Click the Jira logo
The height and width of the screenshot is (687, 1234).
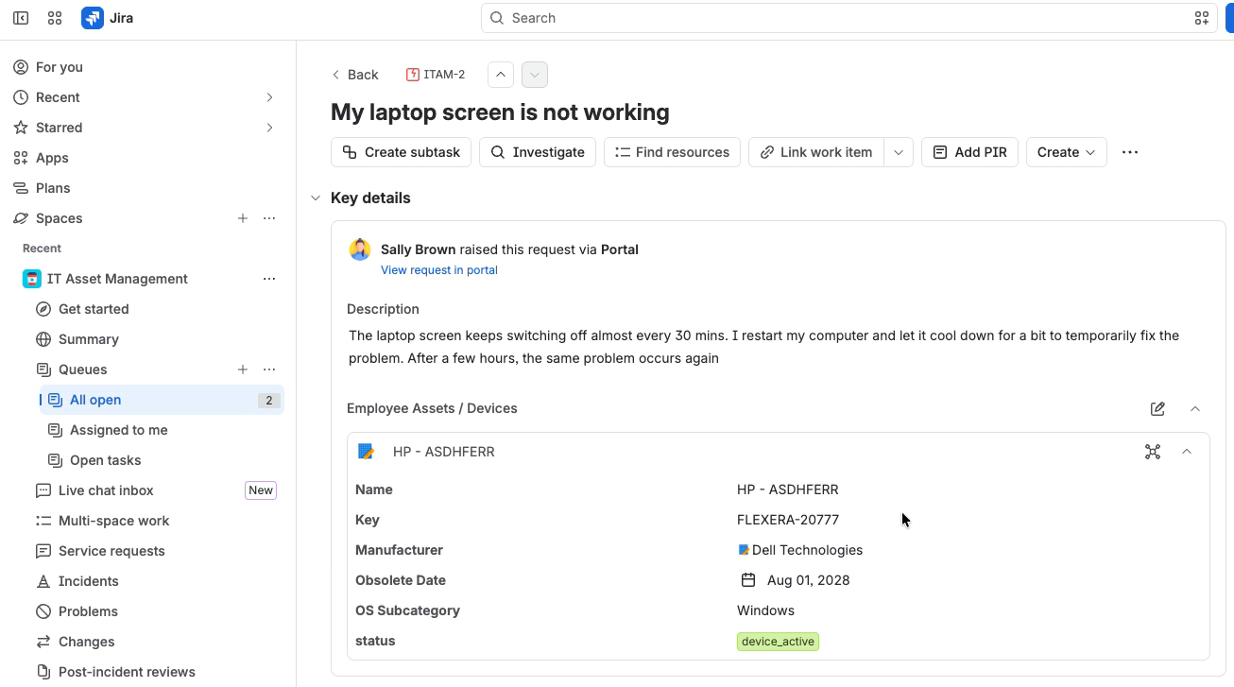coord(108,18)
